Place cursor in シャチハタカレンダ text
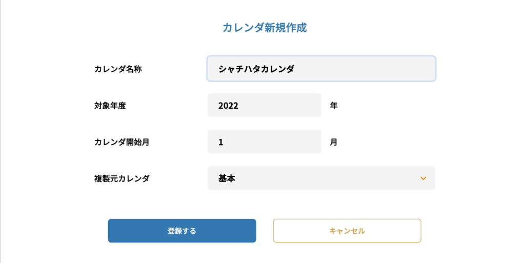The height and width of the screenshot is (263, 525). (256, 69)
